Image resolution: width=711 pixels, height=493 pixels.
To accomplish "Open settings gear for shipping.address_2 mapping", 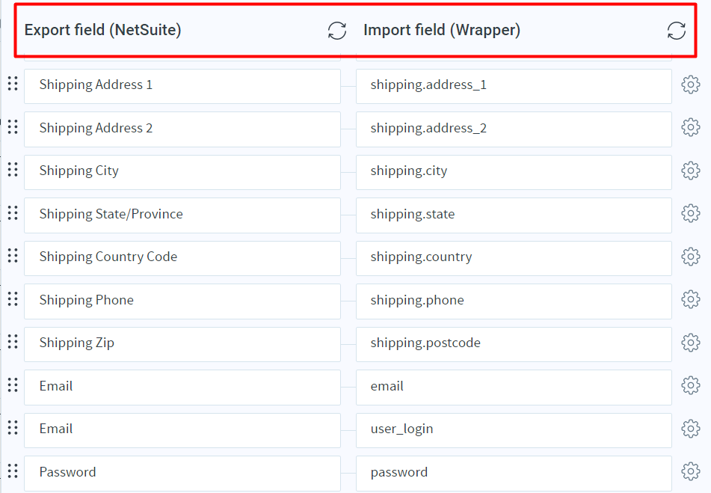I will click(x=691, y=127).
